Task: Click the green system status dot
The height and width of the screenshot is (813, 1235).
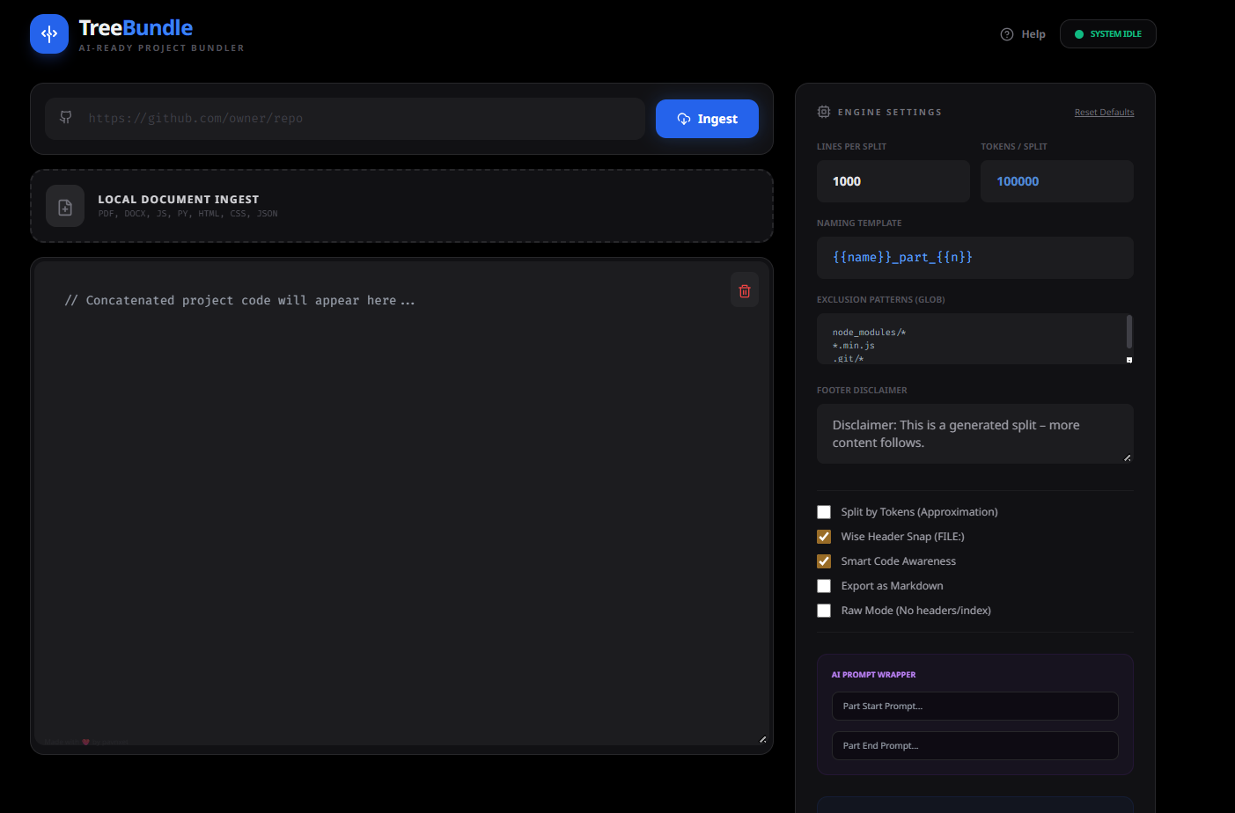Action: coord(1079,34)
